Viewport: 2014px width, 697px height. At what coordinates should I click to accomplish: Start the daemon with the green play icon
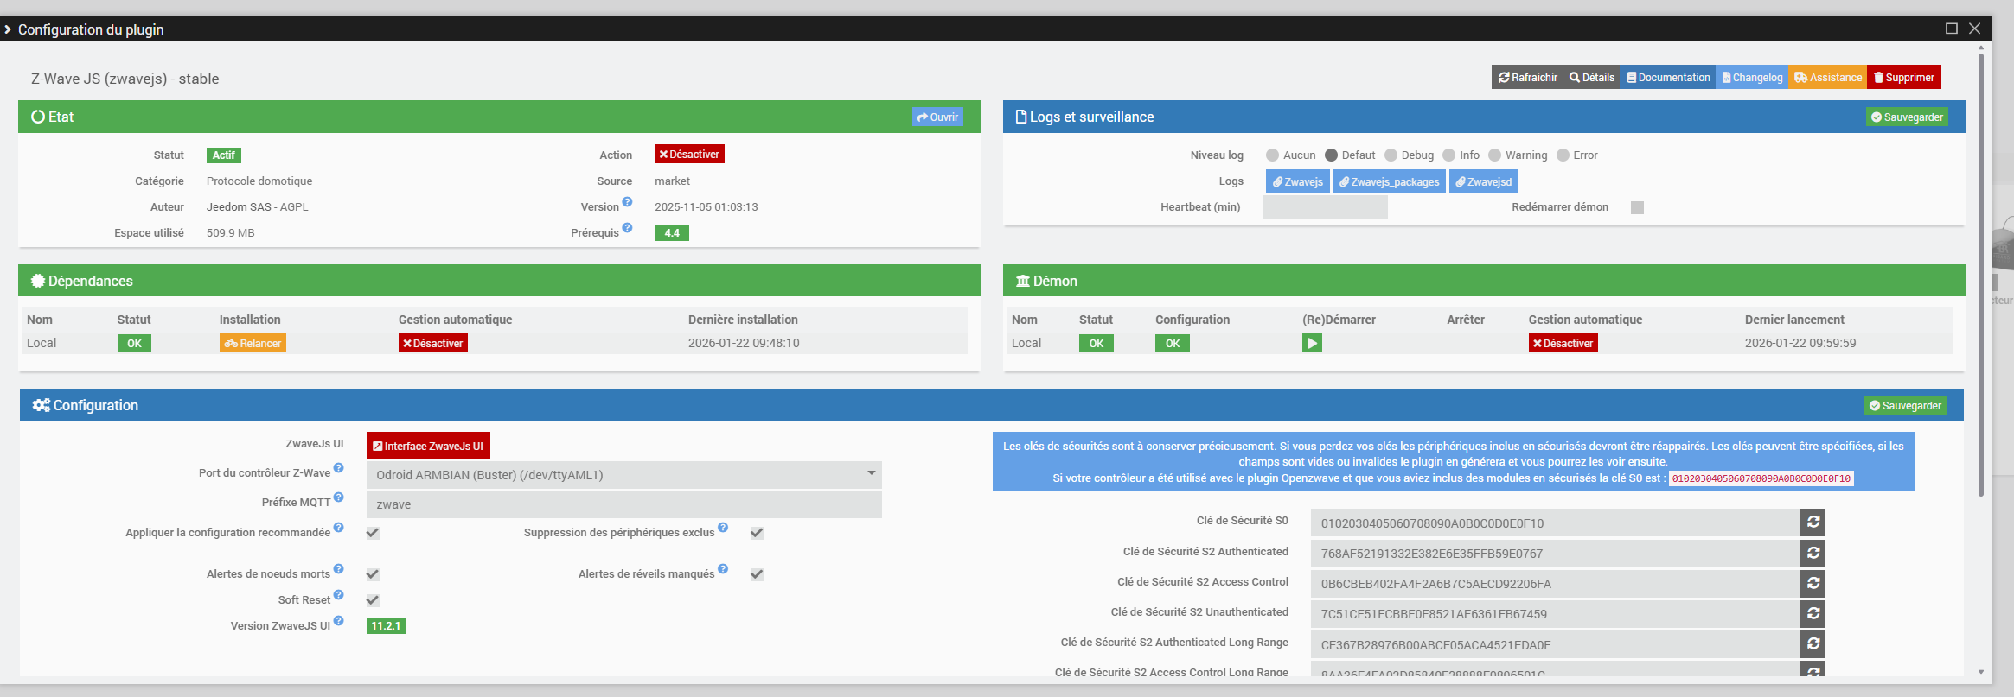coord(1312,343)
